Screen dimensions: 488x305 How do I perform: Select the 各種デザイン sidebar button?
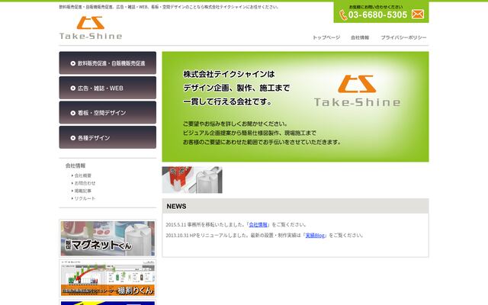click(x=108, y=137)
